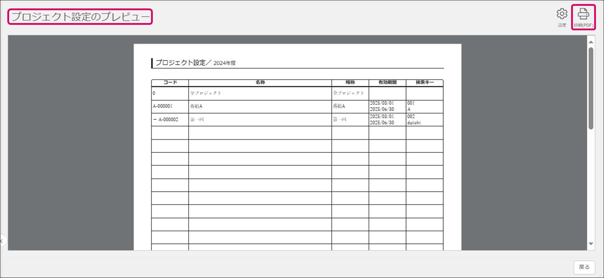
Task: Click the vertical scrollbar thumb
Action: pos(591,88)
